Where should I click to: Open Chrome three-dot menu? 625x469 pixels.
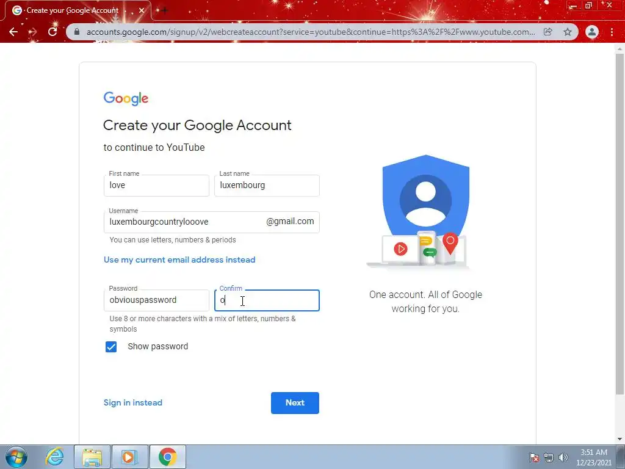612,32
